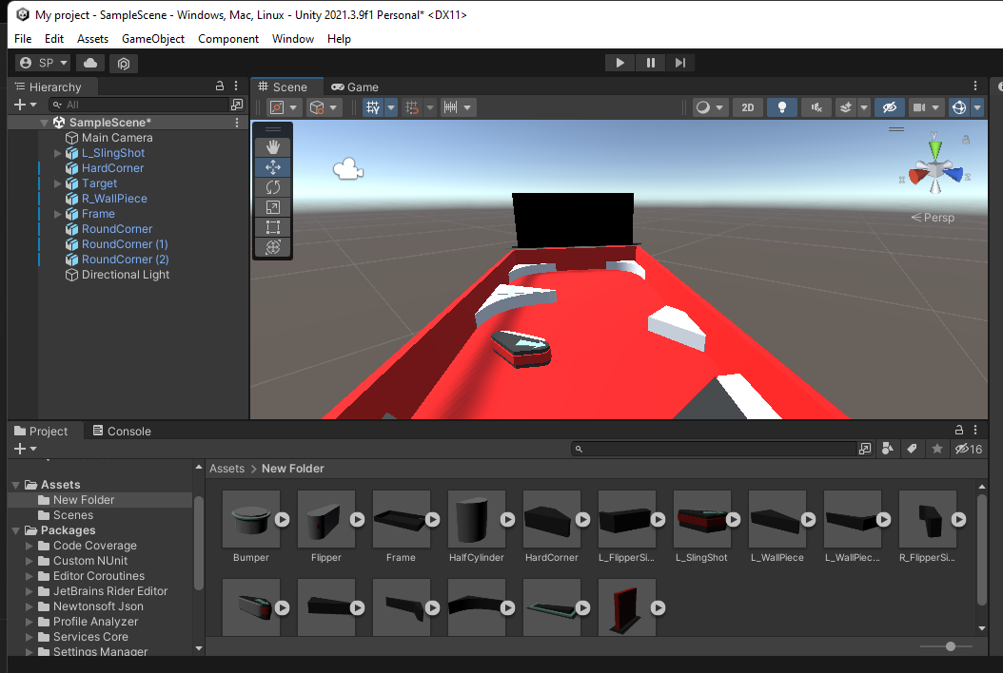The height and width of the screenshot is (673, 1003).
Task: Open the GameObject menu
Action: click(151, 39)
